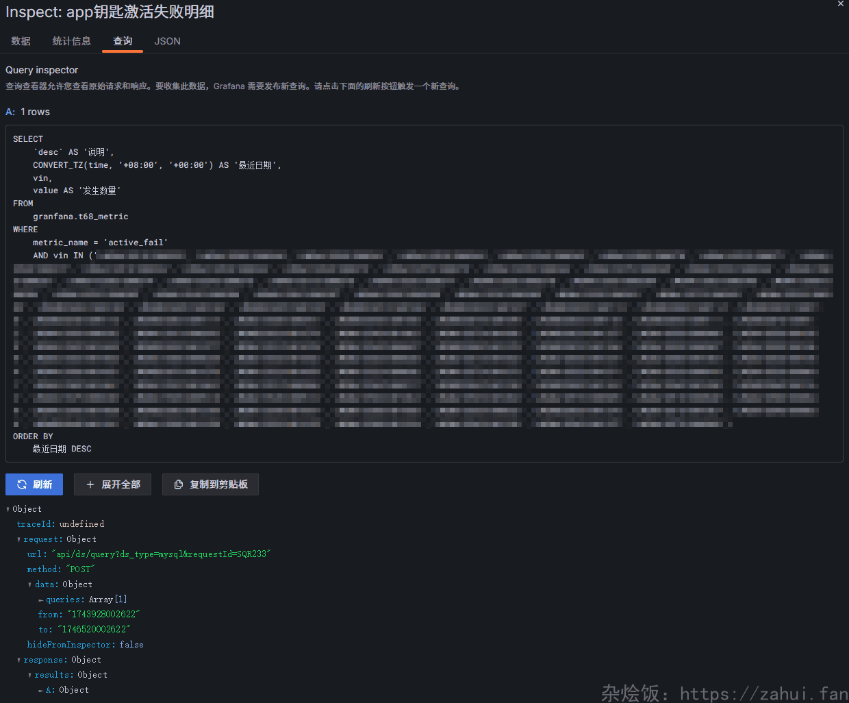Click the copy icon beside 复制到剪贴板
Viewport: 849px width, 703px height.
coord(179,484)
